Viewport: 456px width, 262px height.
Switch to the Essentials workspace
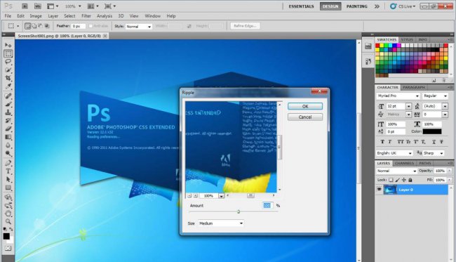(301, 6)
